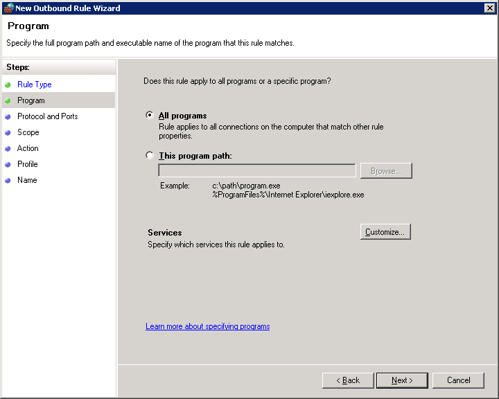Click the Services heading
Screen dimensions: 499x399
click(x=164, y=233)
